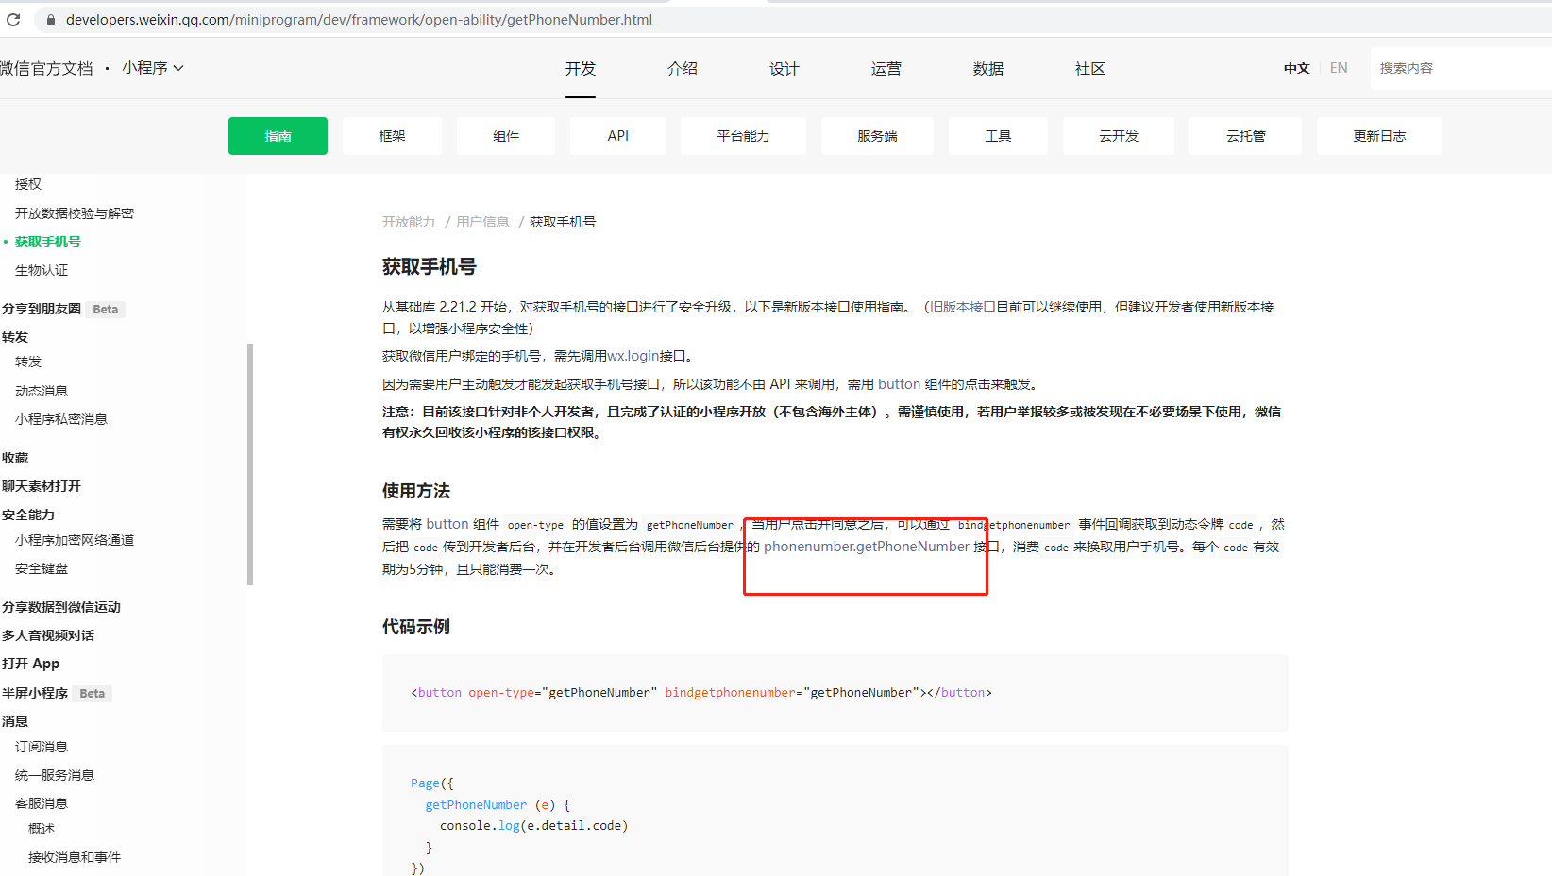The image size is (1552, 876).
Task: Click 用户信息 in the breadcrumb
Action: 482,222
